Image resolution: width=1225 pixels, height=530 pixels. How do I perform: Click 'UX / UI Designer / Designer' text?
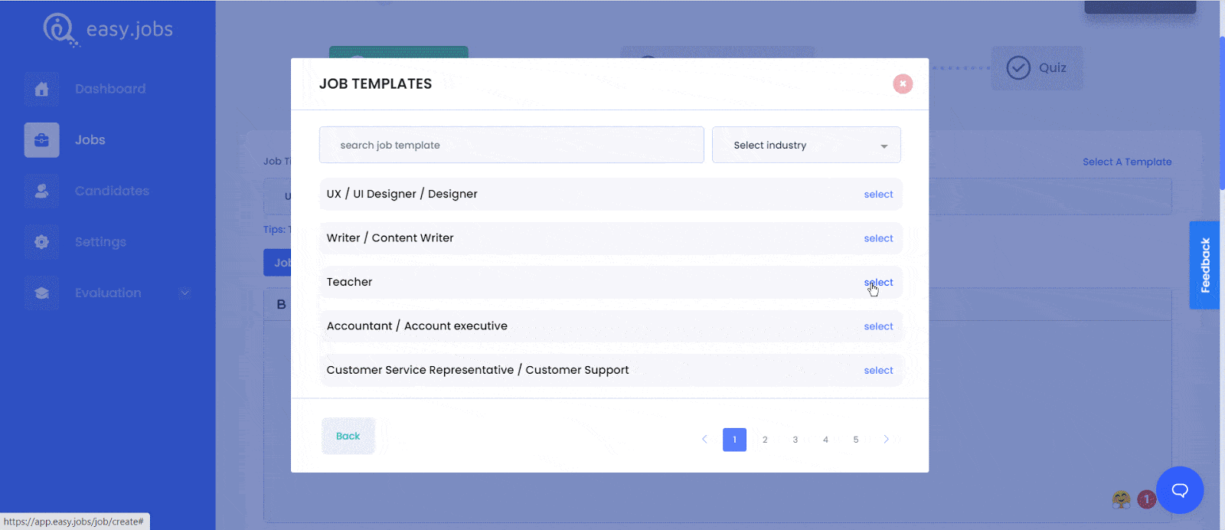402,194
